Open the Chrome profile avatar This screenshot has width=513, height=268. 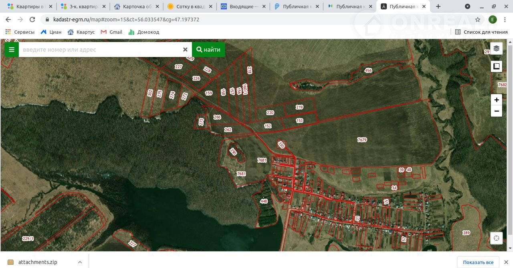tap(493, 20)
